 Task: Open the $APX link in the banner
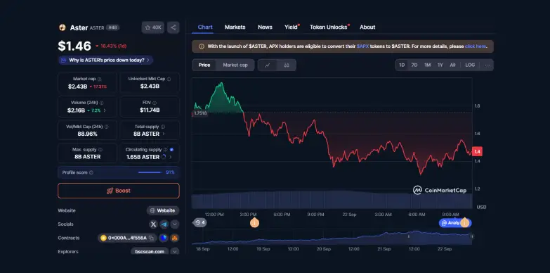click(x=362, y=46)
